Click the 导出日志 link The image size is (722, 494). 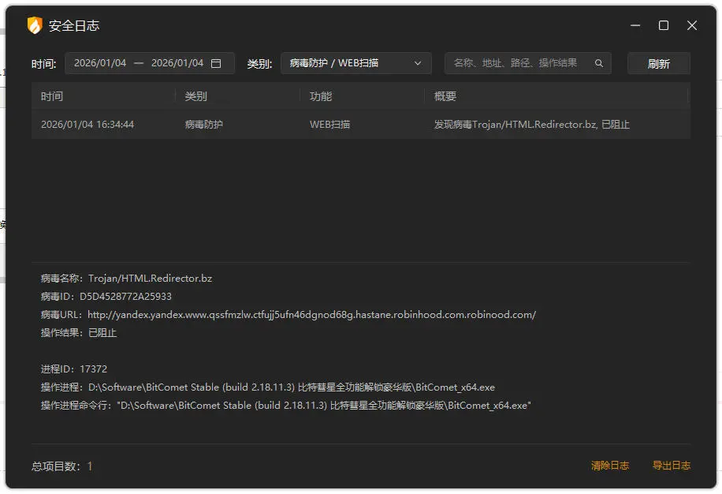(672, 466)
